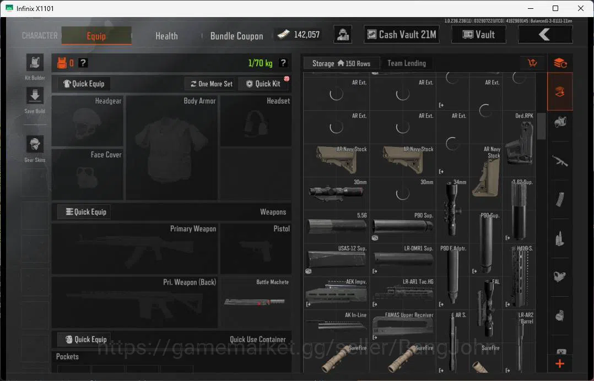This screenshot has height=381, width=594.
Task: Go back with the arrow button
Action: click(545, 35)
